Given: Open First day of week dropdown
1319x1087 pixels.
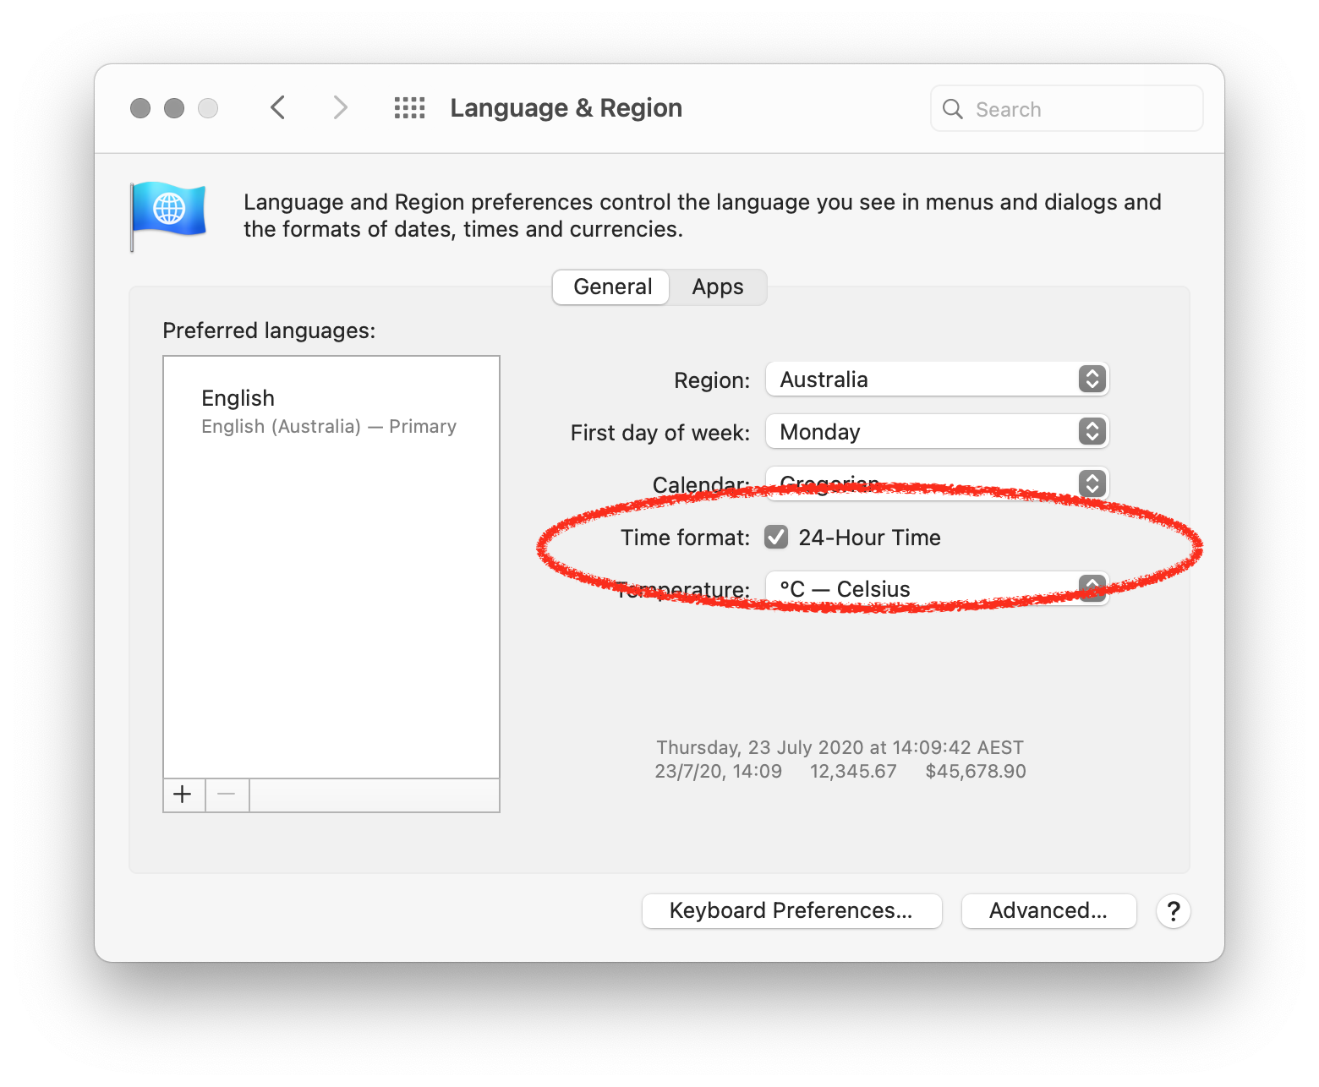Looking at the screenshot, I should click(x=937, y=432).
